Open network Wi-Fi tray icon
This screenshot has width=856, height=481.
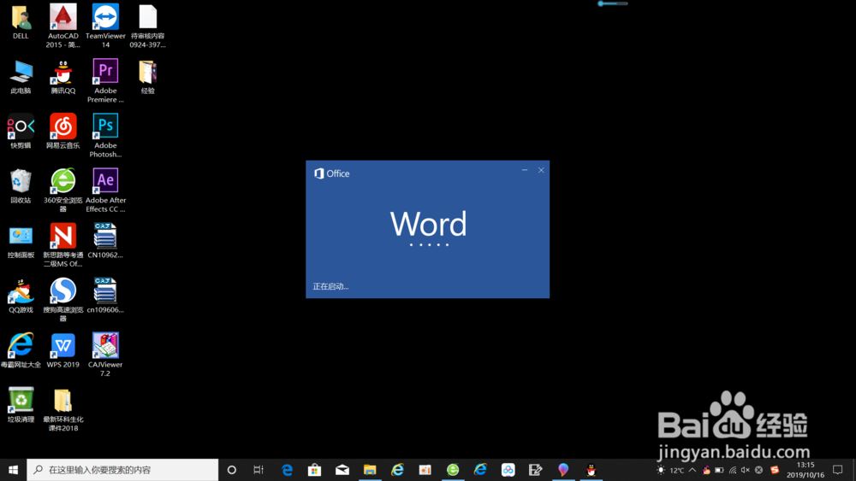coord(732,470)
